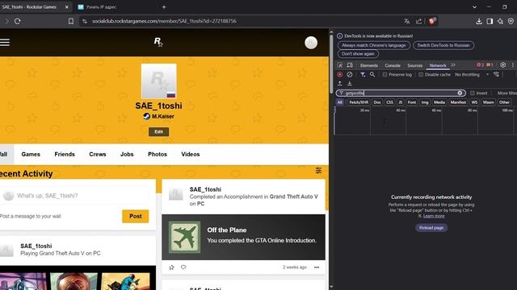Comment on the Off the Plane post
Viewport: 517px width, 290px height.
click(x=183, y=267)
